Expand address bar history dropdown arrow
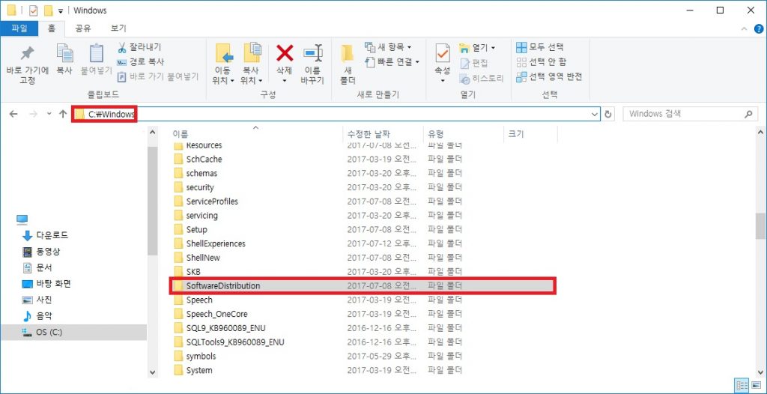Viewport: 767px width, 394px height. [595, 115]
